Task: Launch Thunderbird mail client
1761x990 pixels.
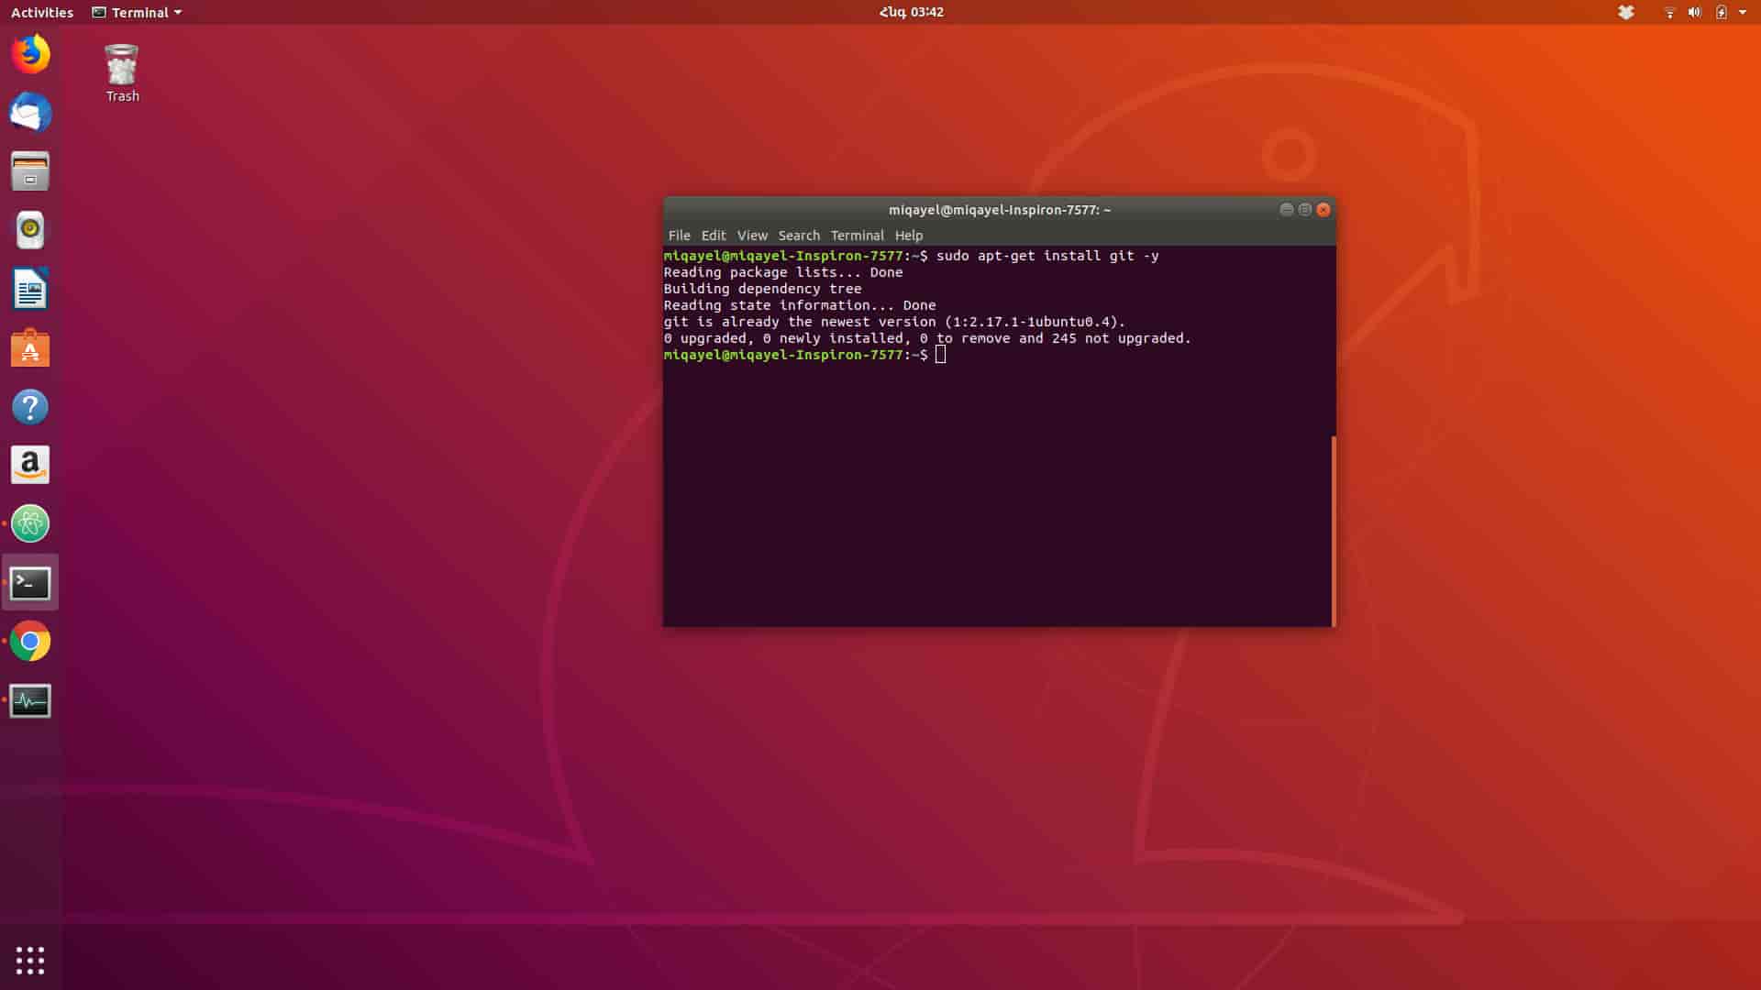Action: (30, 113)
